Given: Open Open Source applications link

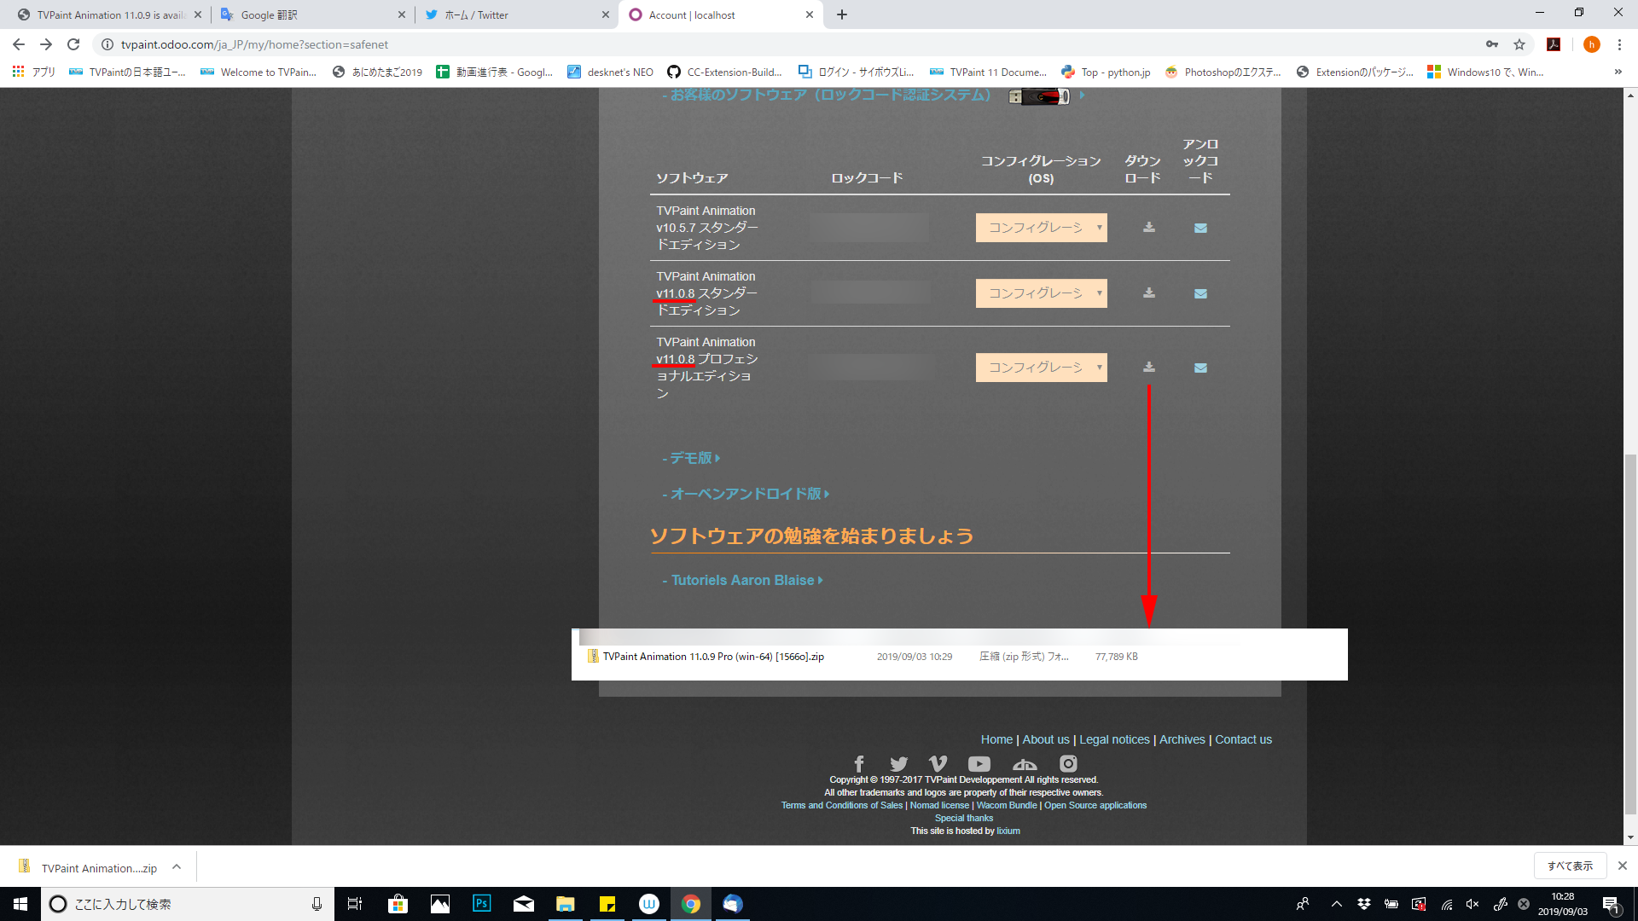Looking at the screenshot, I should click(1095, 805).
